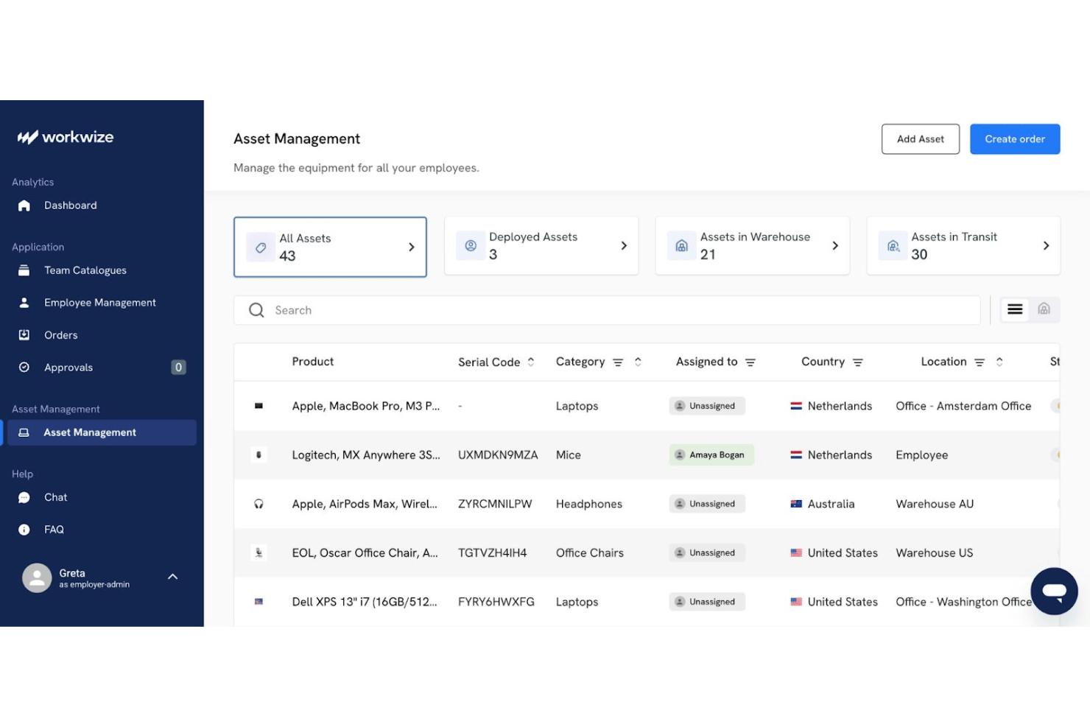Switch to list view icon

point(1015,309)
